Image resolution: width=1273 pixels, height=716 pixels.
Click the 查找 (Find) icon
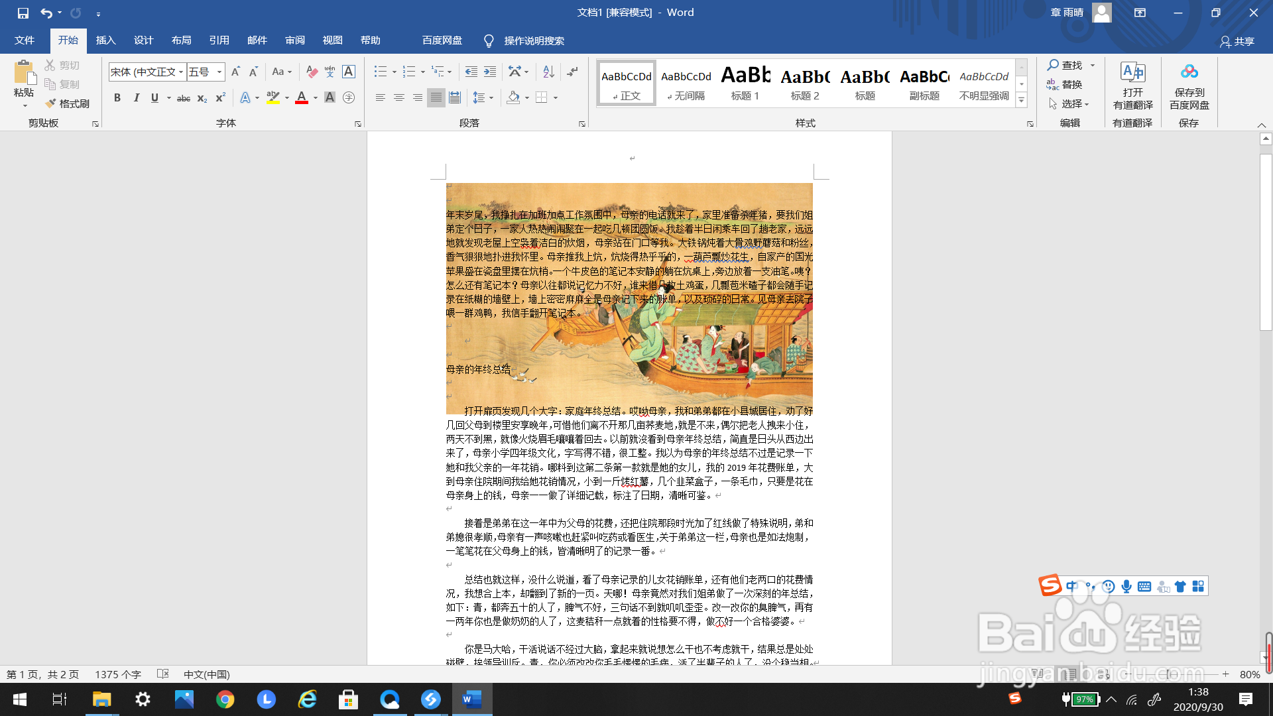point(1066,65)
